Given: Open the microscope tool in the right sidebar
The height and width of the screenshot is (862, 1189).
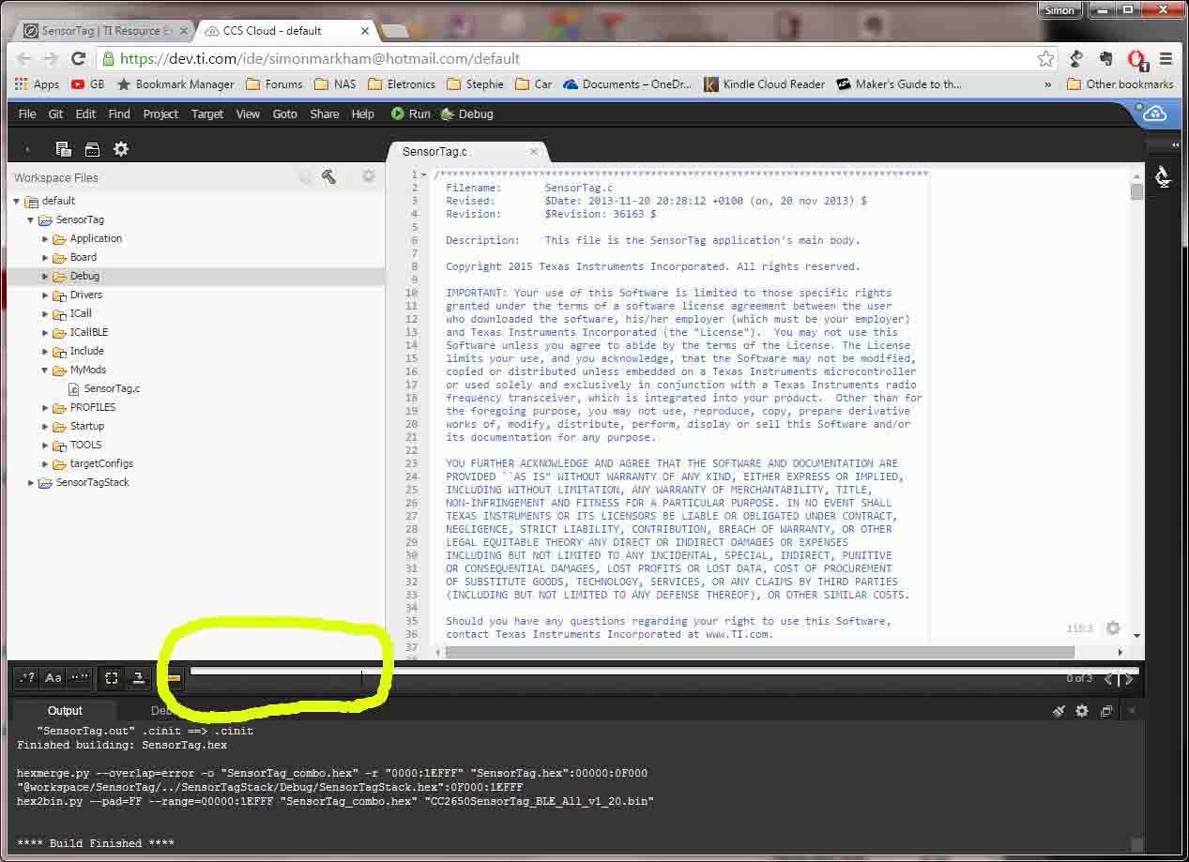Looking at the screenshot, I should (x=1163, y=176).
